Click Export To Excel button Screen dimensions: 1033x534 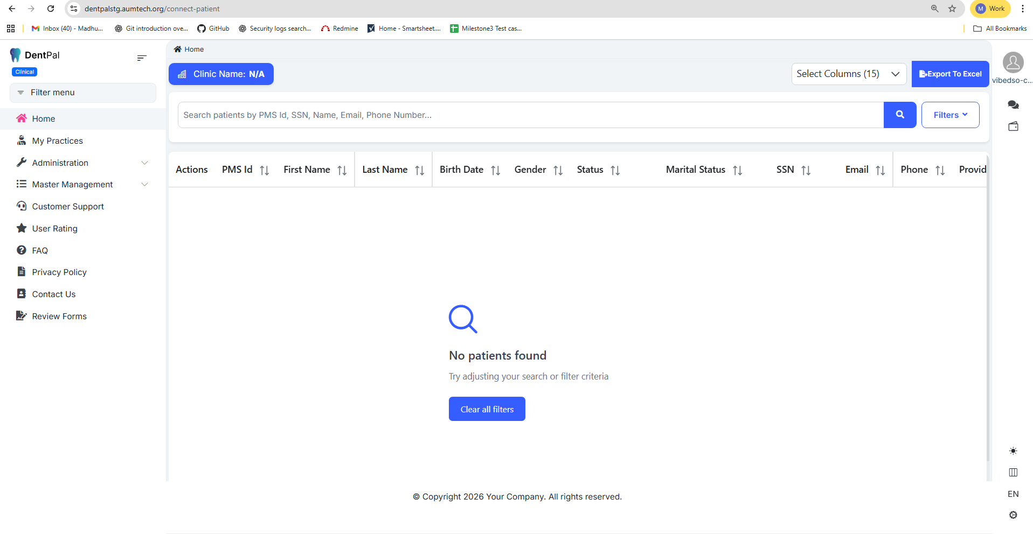[x=950, y=74]
